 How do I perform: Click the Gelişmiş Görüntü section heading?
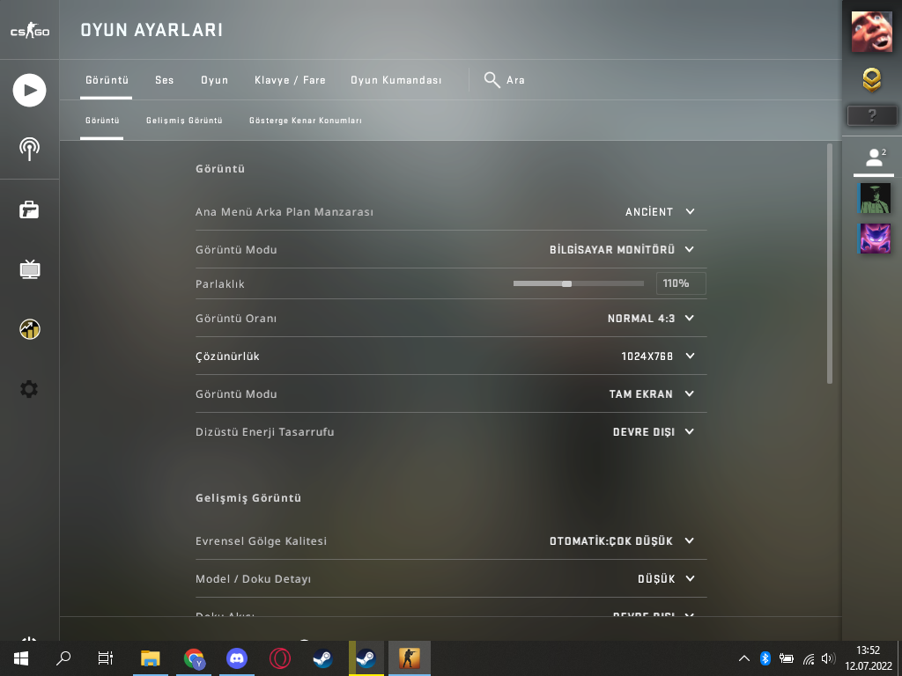pos(248,498)
